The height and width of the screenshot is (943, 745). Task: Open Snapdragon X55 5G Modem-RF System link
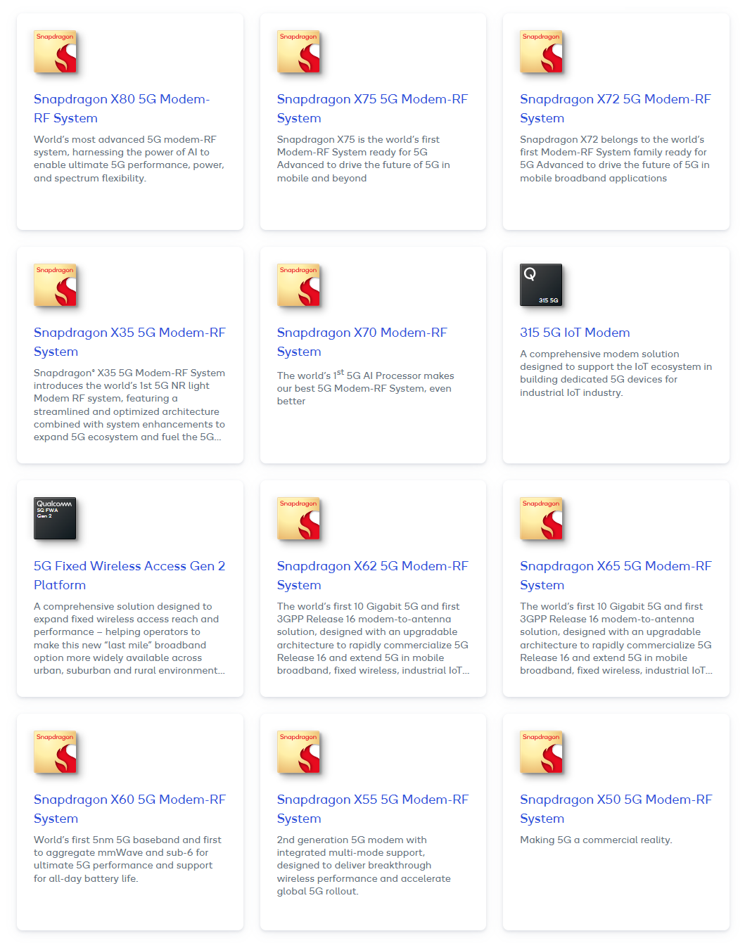click(x=372, y=809)
